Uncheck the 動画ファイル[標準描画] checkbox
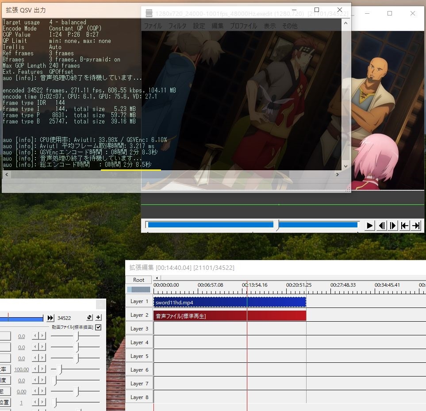Screen dimensions: 426x411 click(x=98, y=327)
